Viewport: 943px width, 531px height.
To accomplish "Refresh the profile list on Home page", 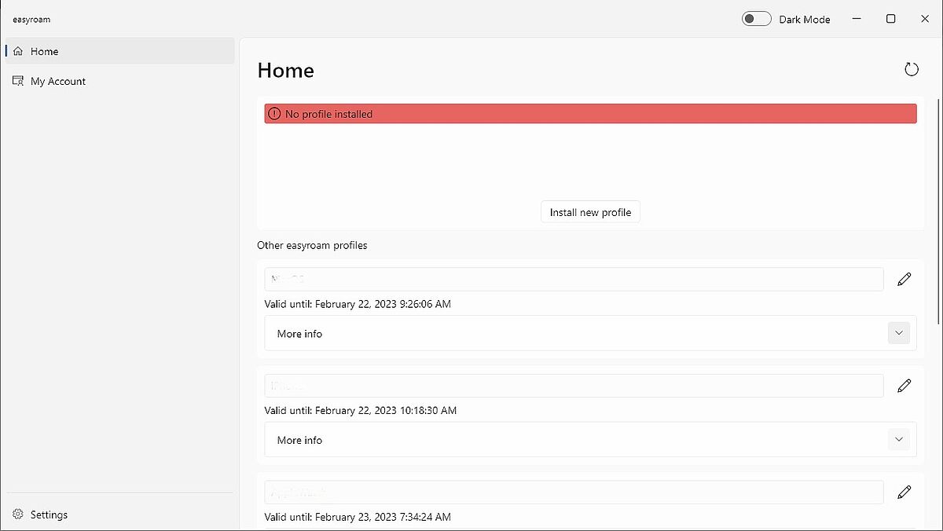I will (911, 70).
